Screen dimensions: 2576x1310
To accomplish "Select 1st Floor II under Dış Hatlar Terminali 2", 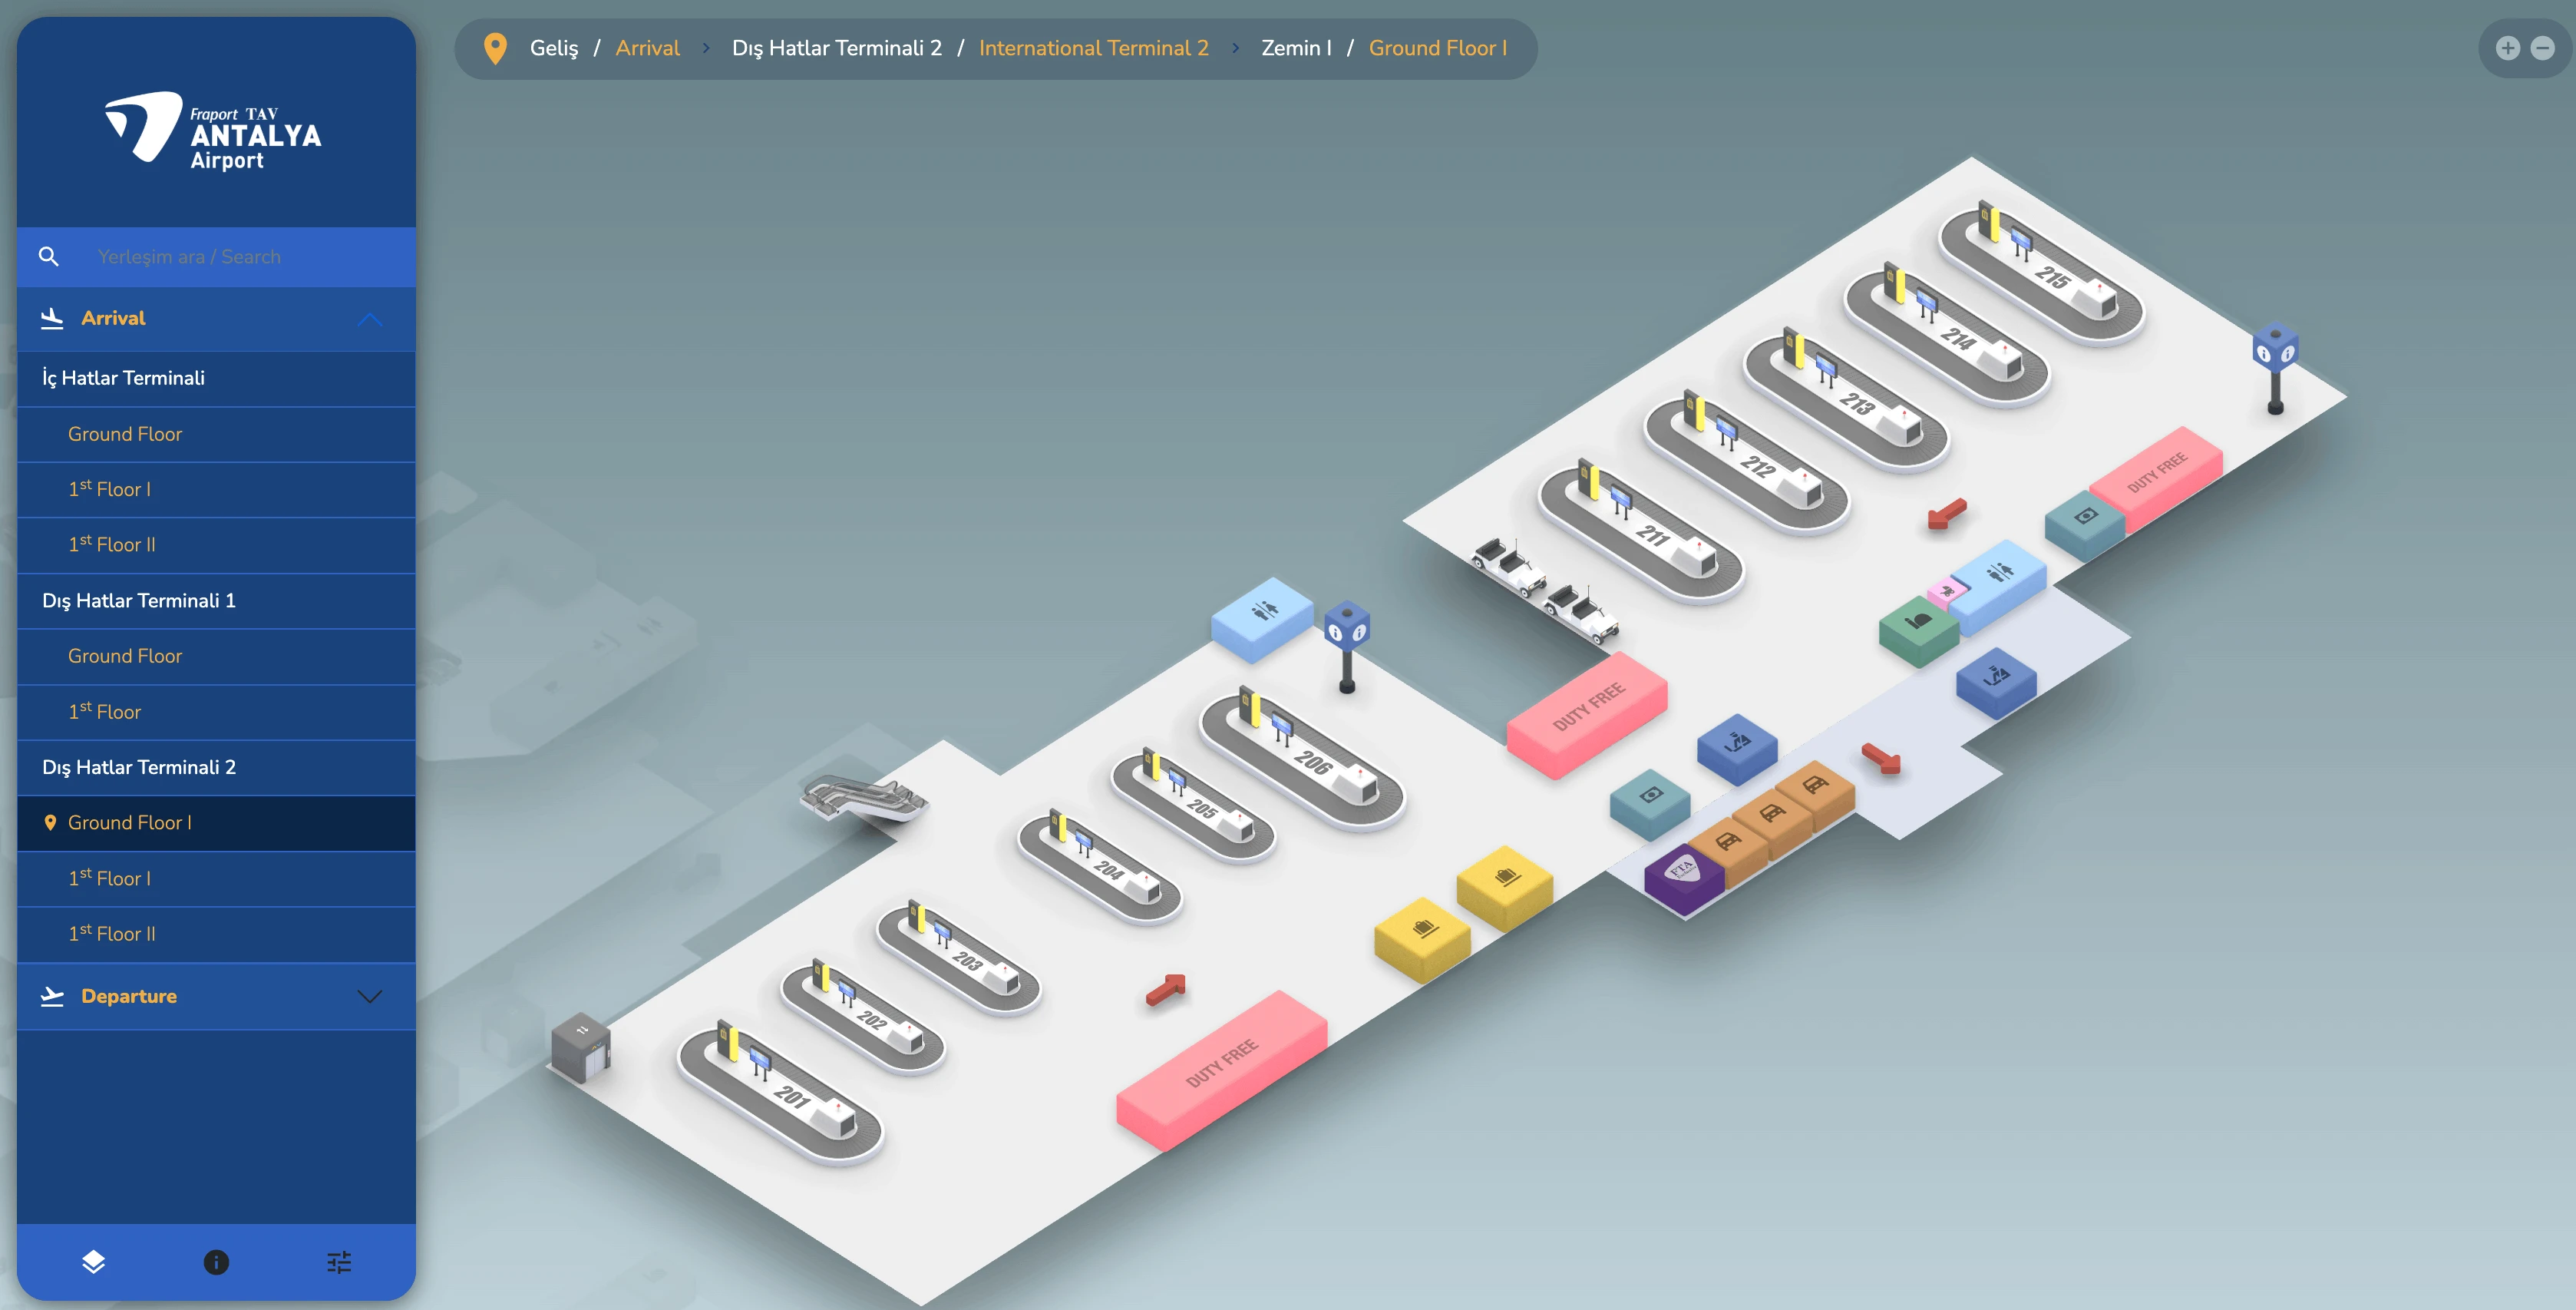I will tap(111, 934).
